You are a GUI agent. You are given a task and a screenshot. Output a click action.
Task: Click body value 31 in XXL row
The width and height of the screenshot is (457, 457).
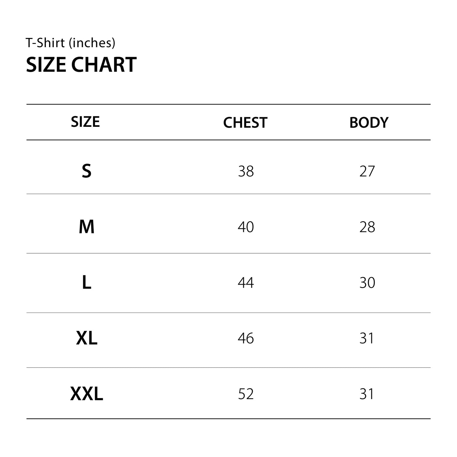(x=367, y=394)
